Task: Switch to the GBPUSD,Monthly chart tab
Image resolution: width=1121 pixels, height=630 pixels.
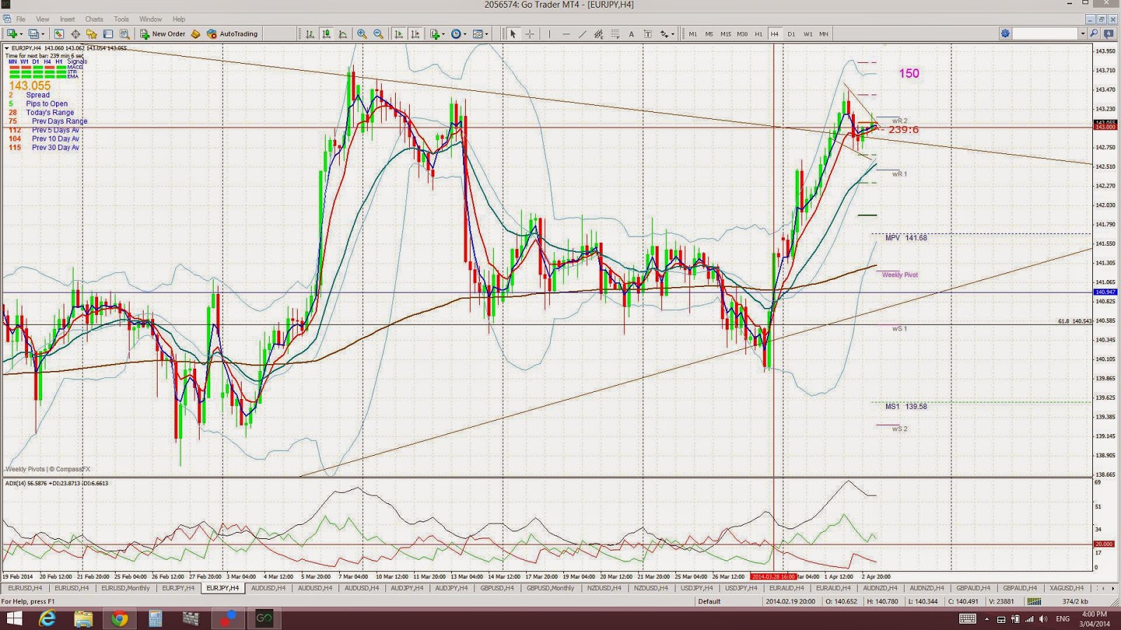Action: tap(550, 588)
